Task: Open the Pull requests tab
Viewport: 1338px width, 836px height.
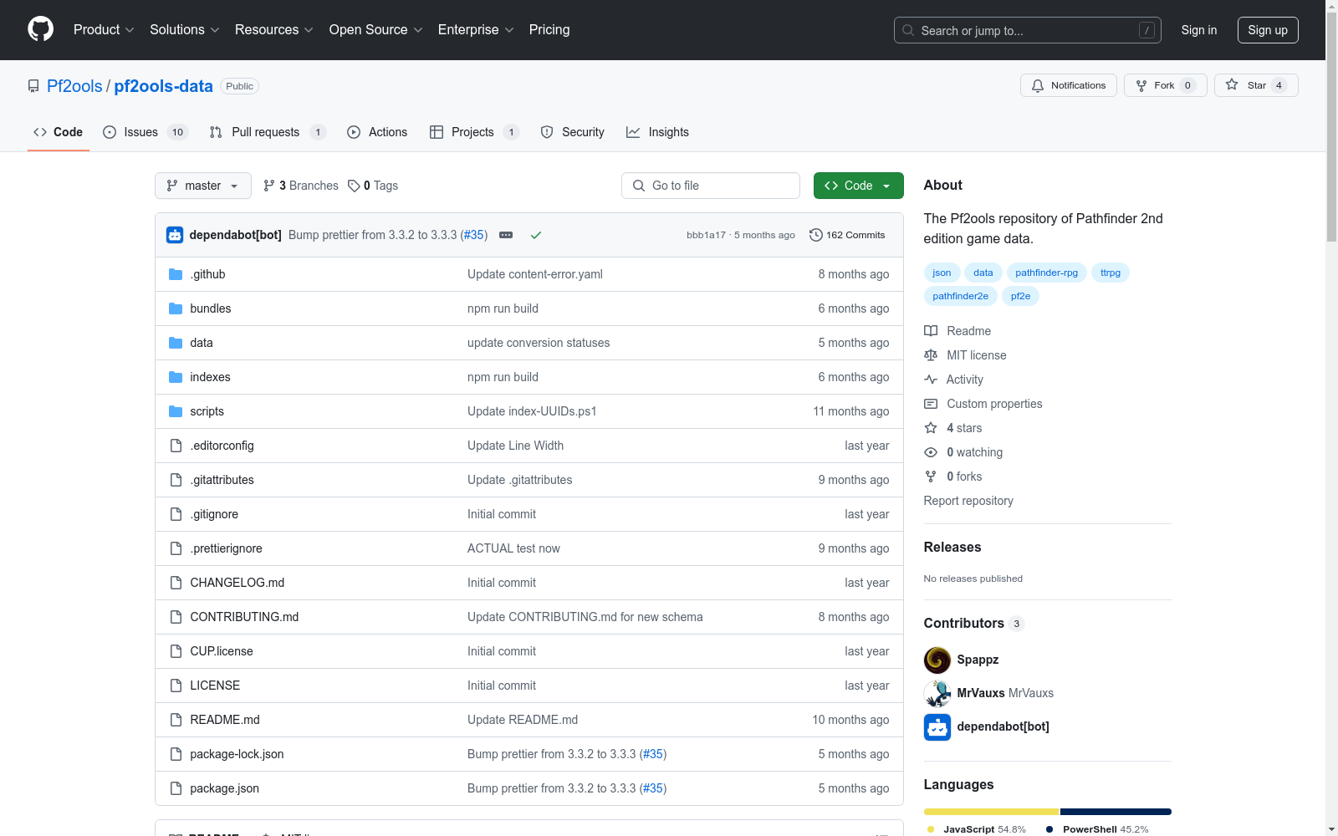Action: (268, 132)
